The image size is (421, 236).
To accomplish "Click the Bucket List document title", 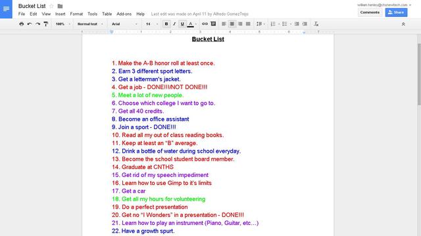I will [32, 6].
